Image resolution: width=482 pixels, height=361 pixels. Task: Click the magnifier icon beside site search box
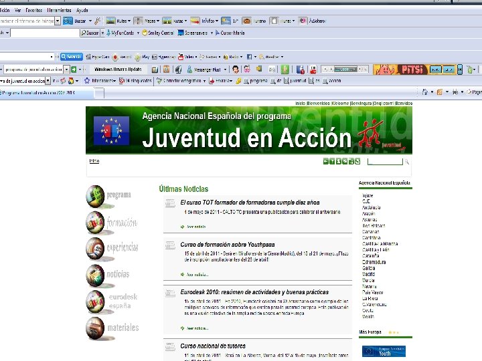(407, 162)
